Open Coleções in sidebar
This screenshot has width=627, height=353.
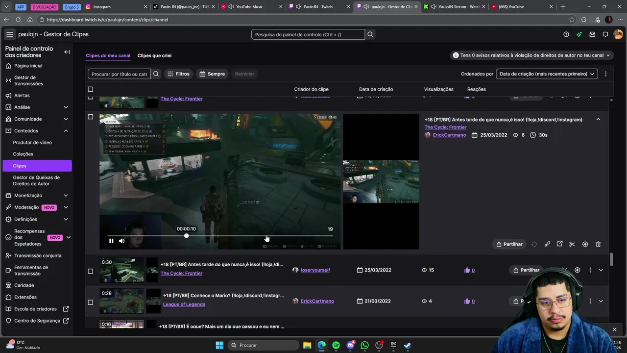pyautogui.click(x=23, y=154)
